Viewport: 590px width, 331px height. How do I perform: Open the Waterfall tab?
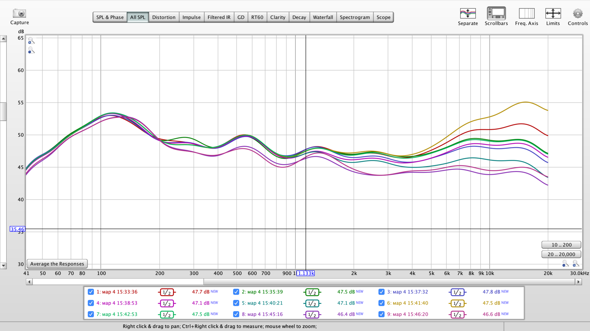[323, 17]
